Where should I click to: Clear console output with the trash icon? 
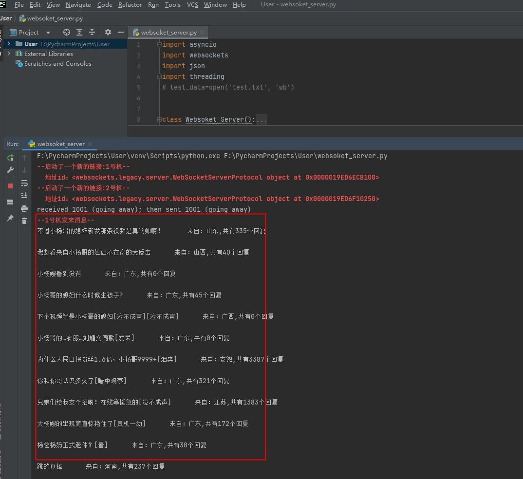pyautogui.click(x=24, y=221)
